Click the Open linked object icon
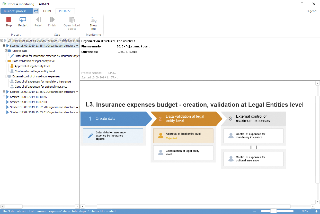The height and width of the screenshot is (214, 320). tap(72, 20)
